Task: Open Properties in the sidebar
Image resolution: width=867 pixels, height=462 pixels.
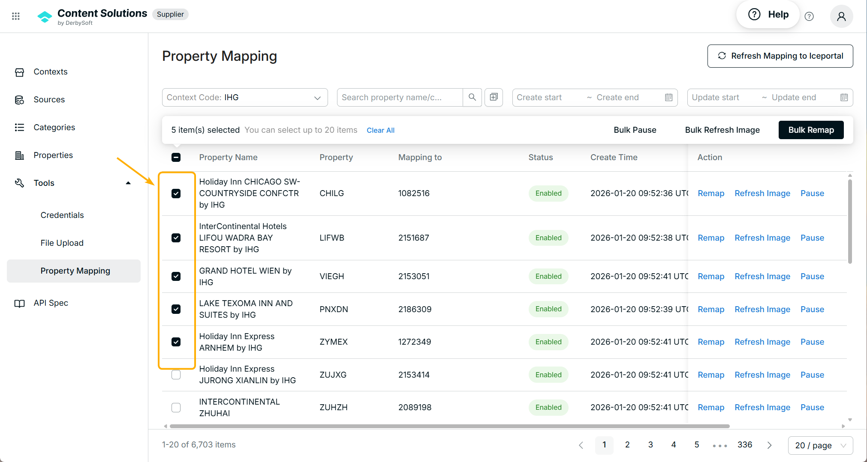Action: click(53, 155)
